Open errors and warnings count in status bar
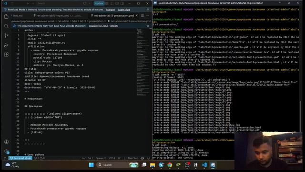 [x=39, y=158]
